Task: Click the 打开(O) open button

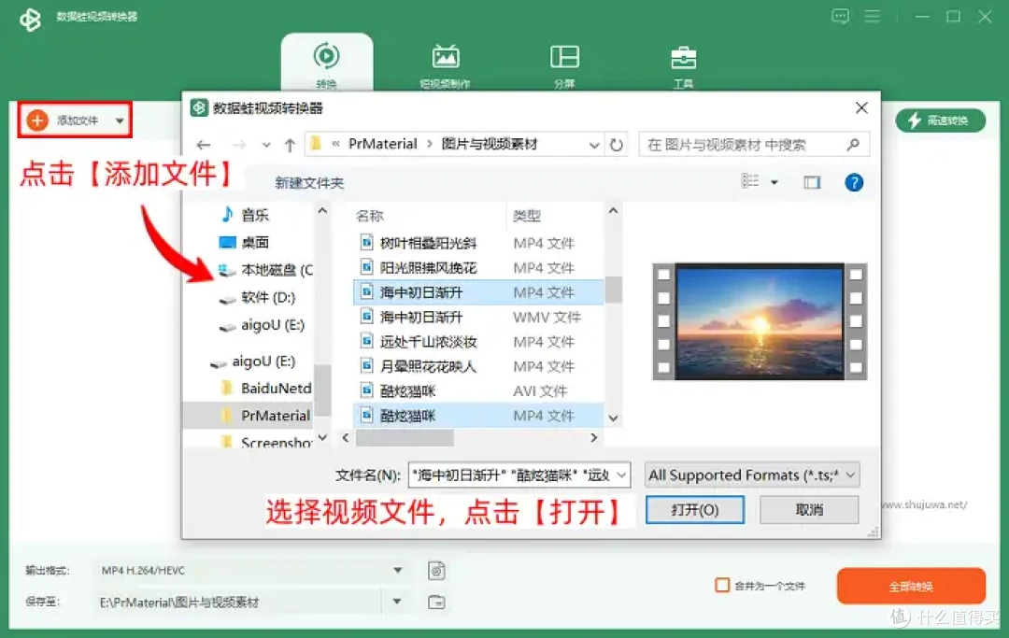Action: coord(695,510)
